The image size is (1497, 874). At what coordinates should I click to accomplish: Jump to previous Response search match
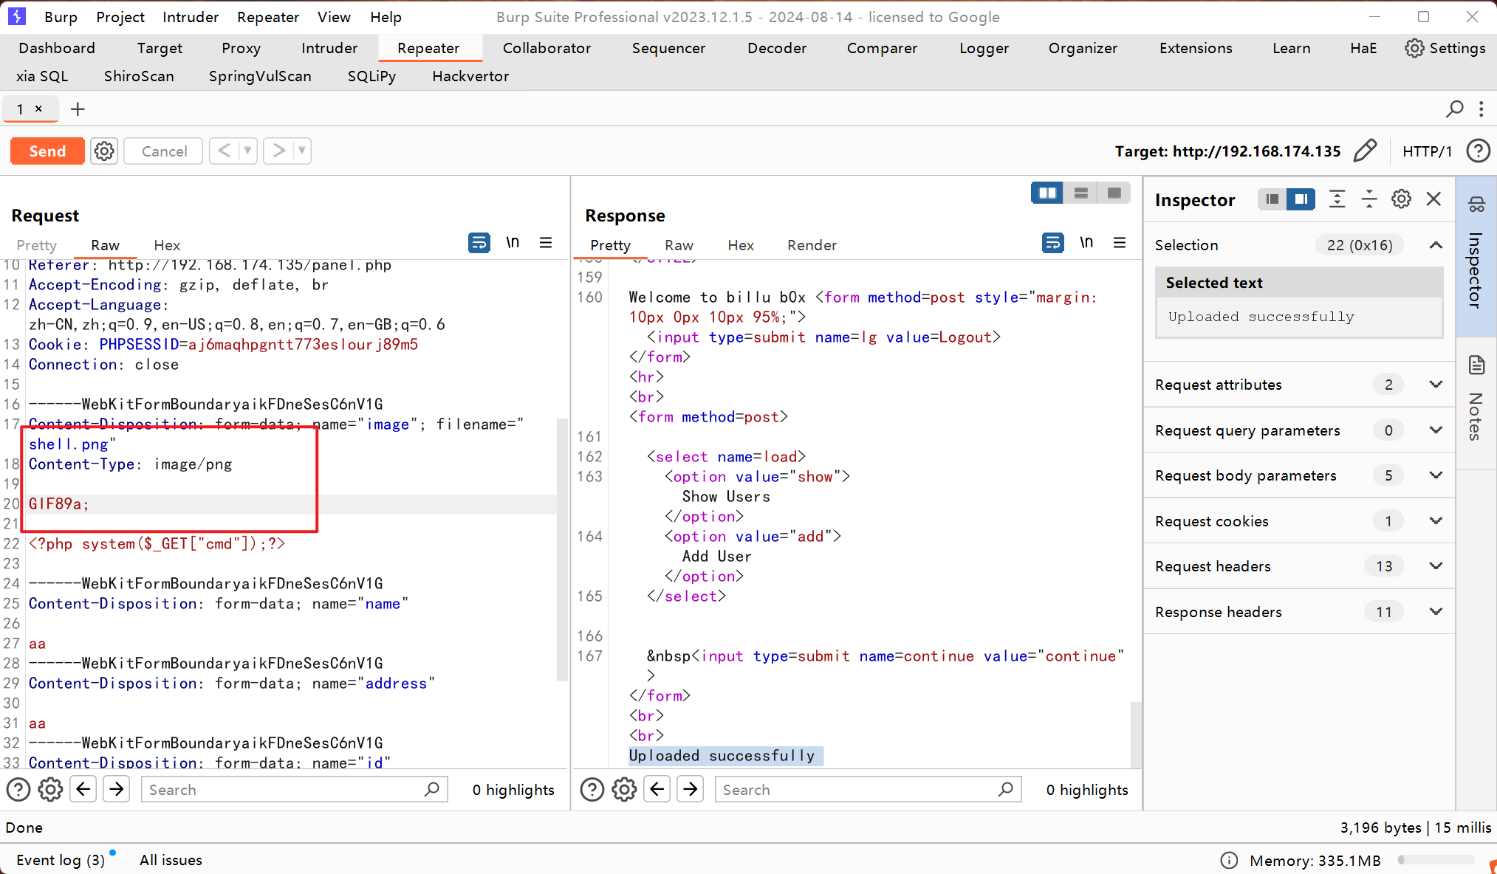(657, 790)
